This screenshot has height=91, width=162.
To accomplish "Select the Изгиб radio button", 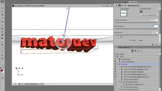I will (130, 40).
